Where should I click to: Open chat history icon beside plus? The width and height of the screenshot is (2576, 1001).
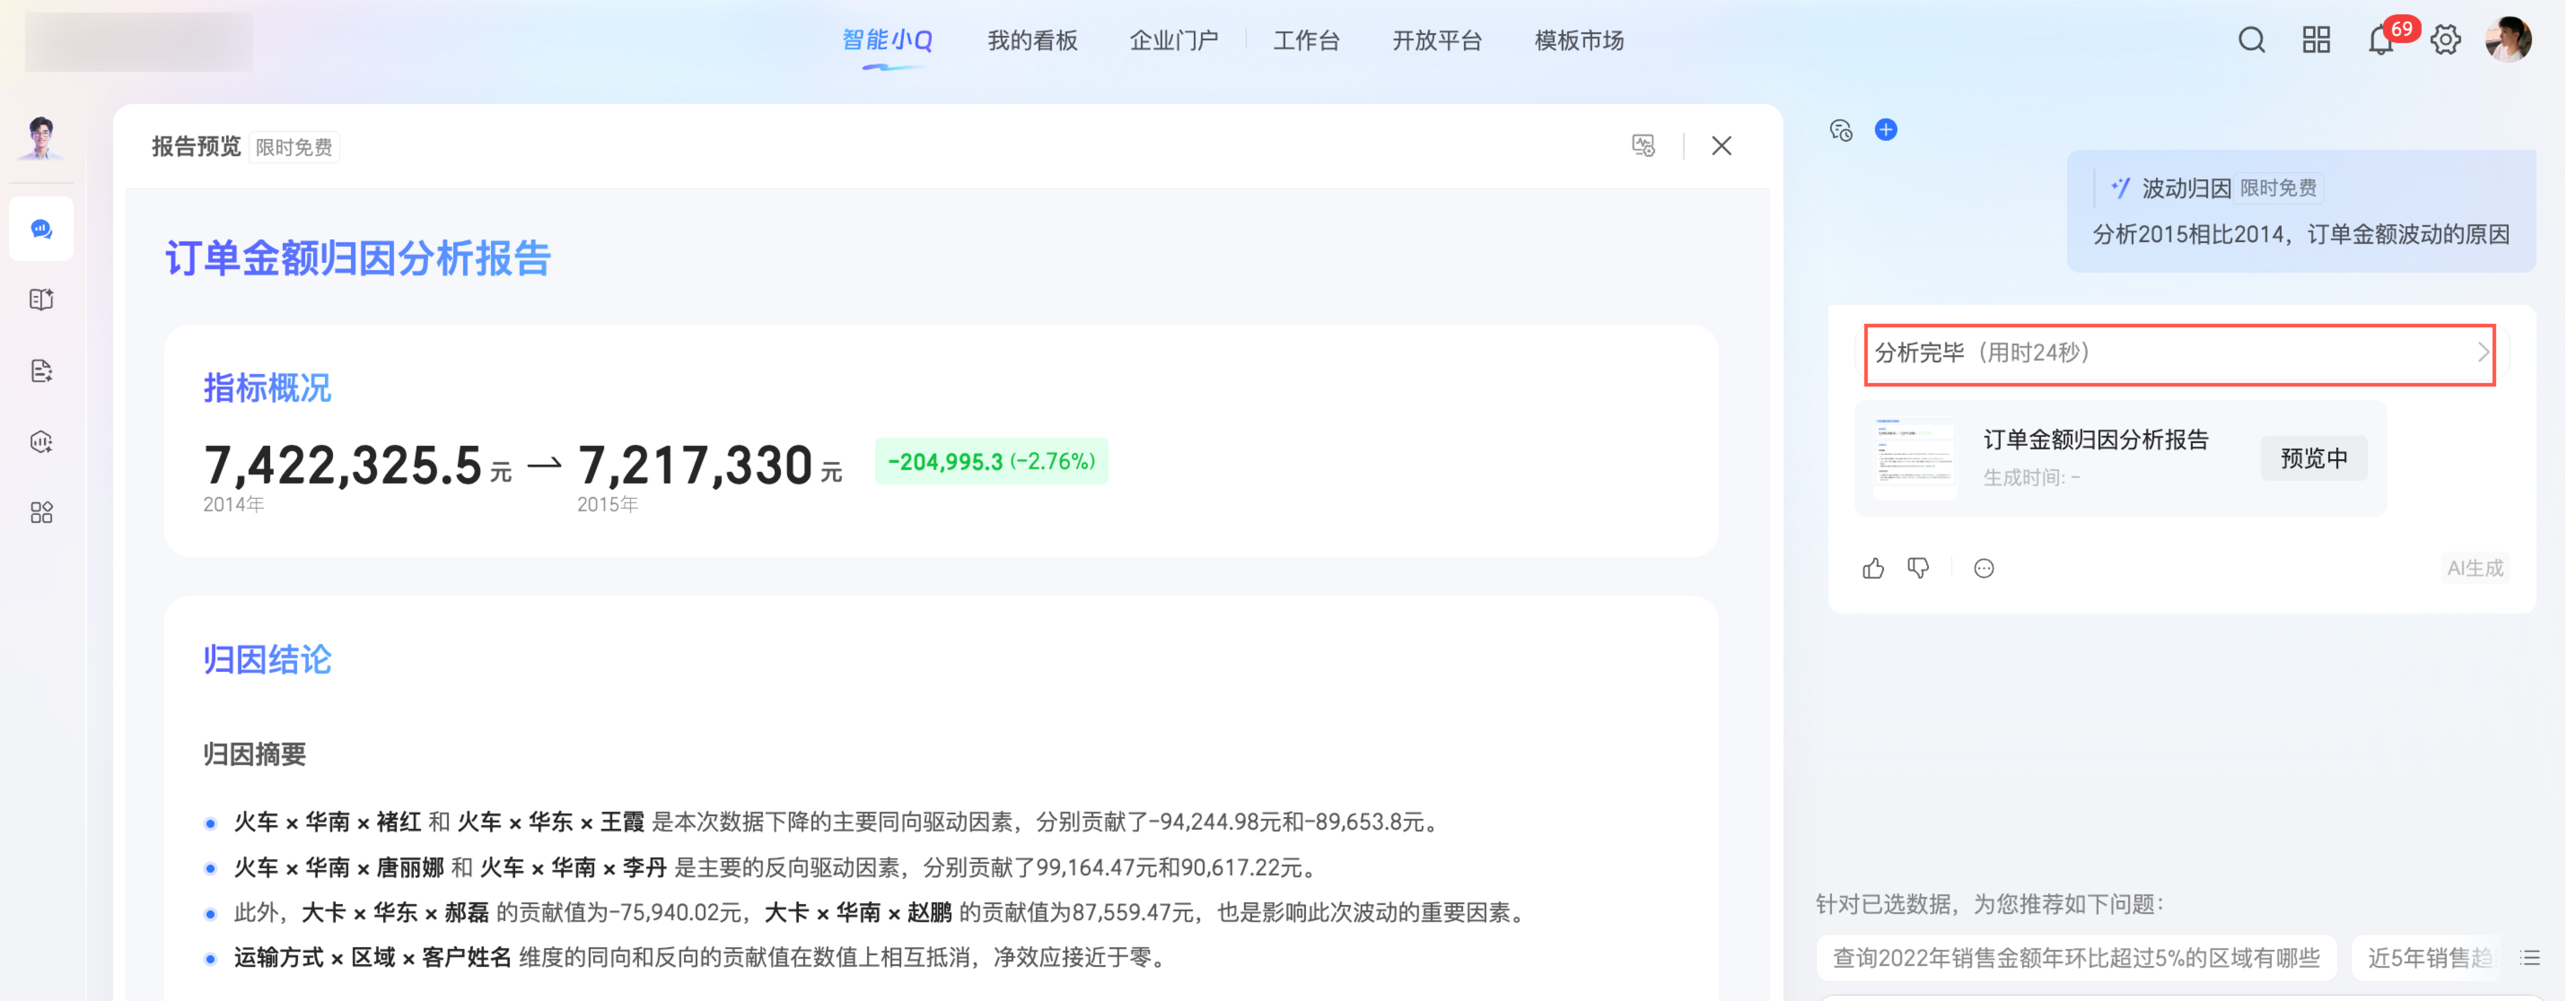(x=1841, y=130)
